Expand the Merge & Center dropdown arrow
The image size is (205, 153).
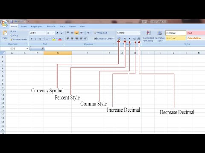click(114, 39)
